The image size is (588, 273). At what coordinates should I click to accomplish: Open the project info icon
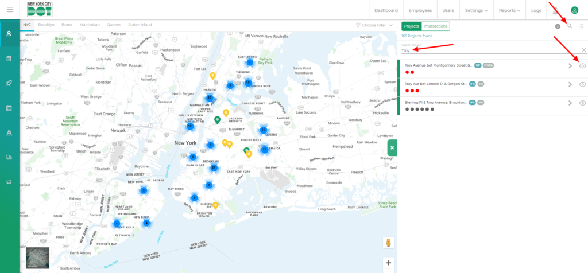point(558,26)
